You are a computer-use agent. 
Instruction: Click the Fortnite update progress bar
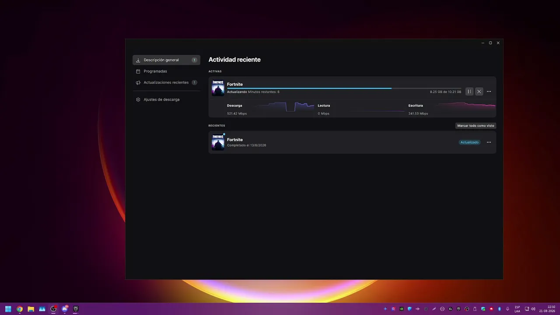(x=344, y=88)
